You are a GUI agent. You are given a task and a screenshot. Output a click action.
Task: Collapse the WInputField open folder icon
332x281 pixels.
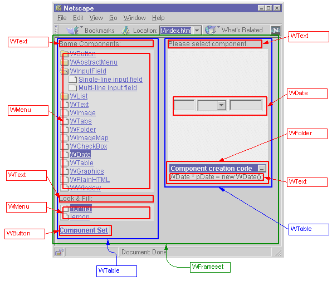(65, 71)
